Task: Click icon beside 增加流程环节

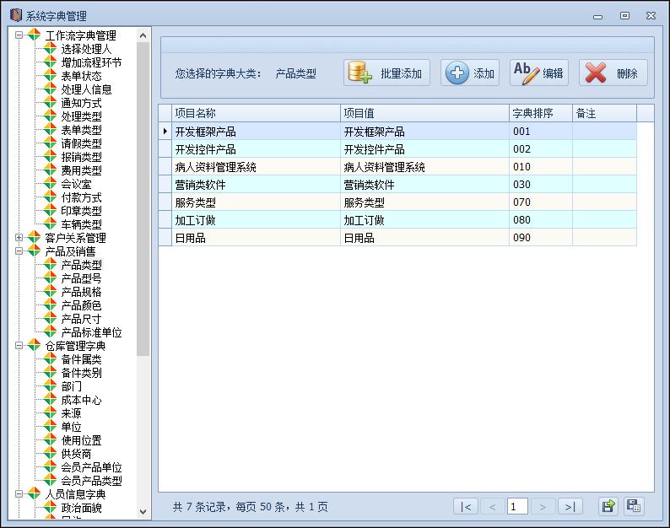Action: click(x=50, y=62)
